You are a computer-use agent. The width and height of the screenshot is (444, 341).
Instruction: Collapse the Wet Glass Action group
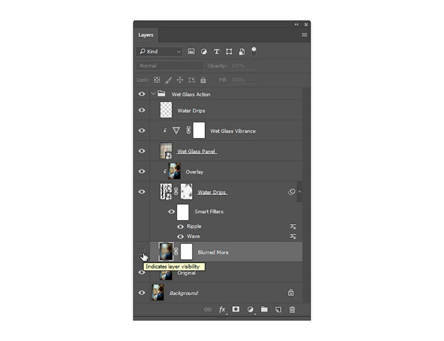pos(153,94)
